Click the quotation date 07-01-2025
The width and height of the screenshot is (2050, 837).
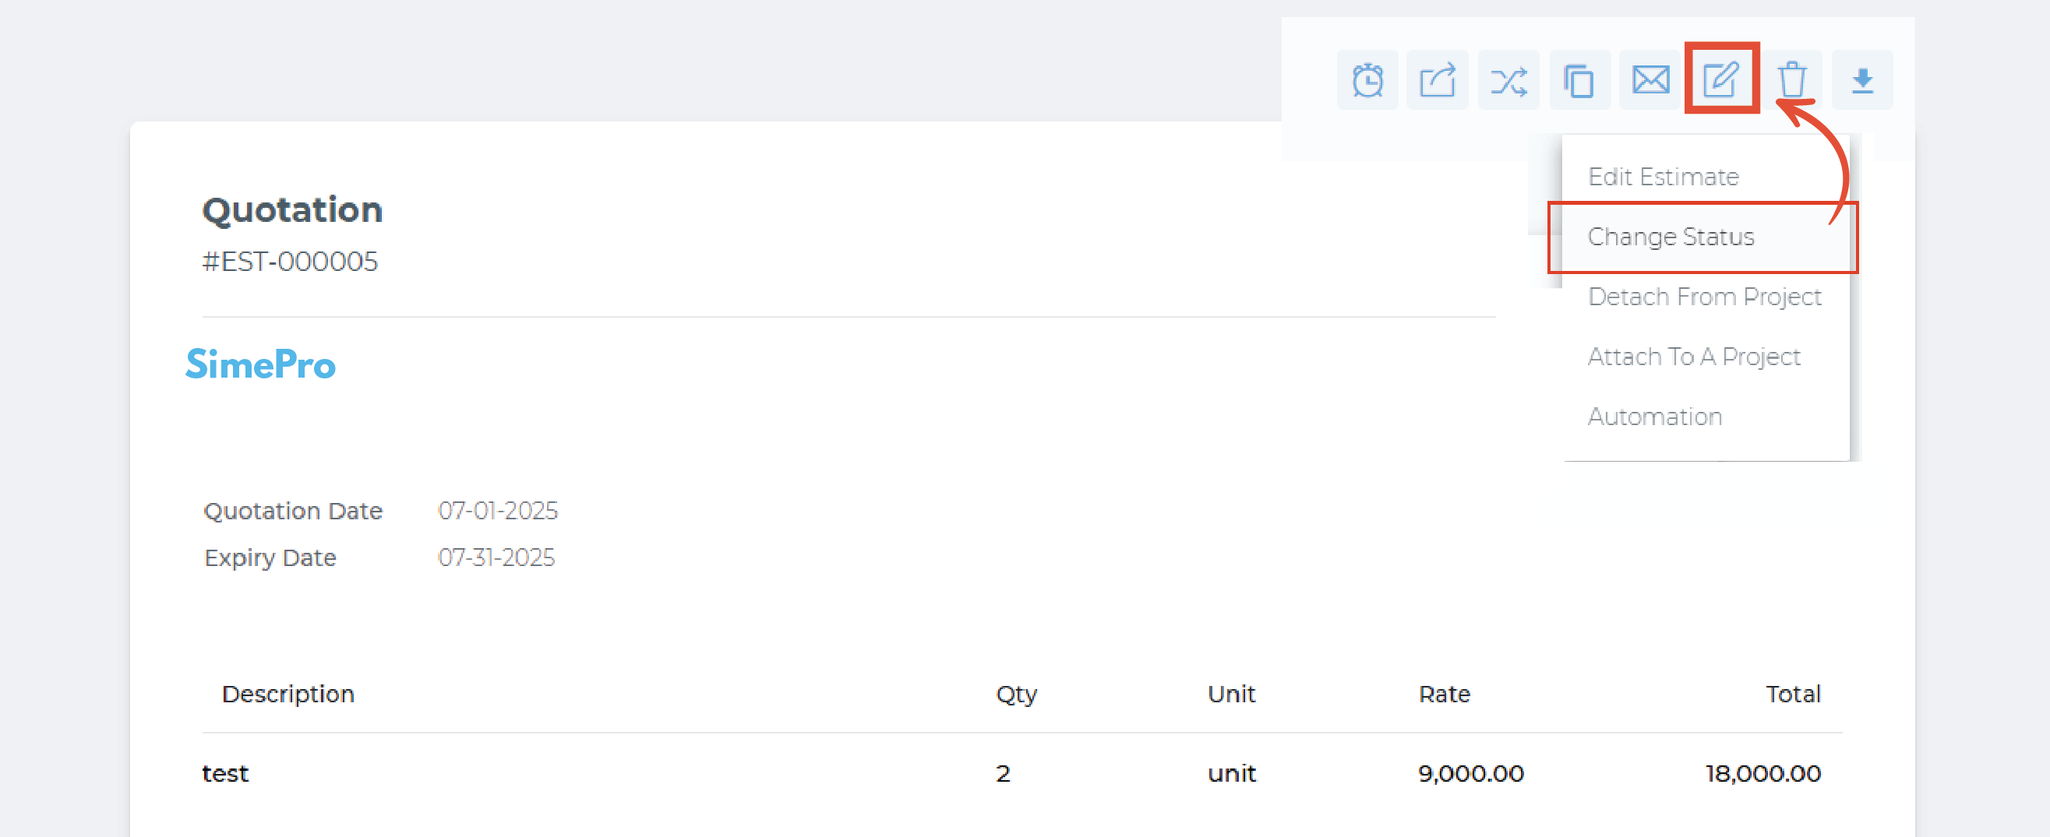point(498,510)
